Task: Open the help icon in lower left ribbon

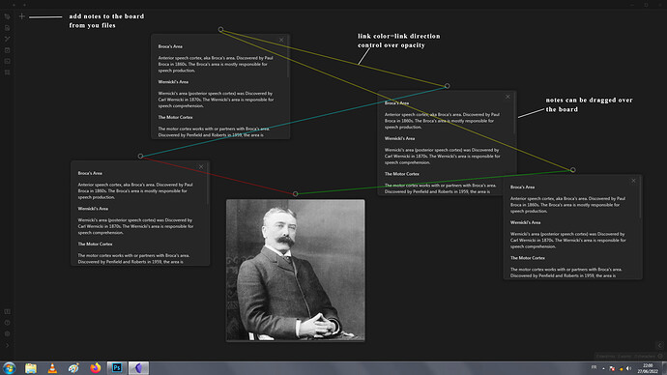Action: click(x=7, y=323)
